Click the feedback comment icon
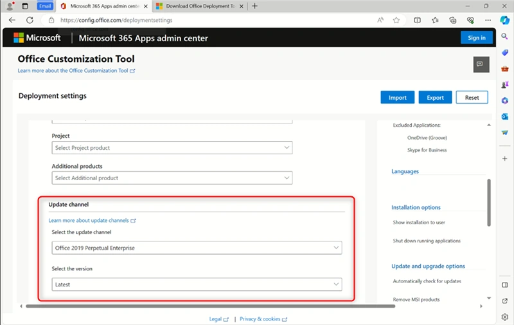 tap(481, 64)
